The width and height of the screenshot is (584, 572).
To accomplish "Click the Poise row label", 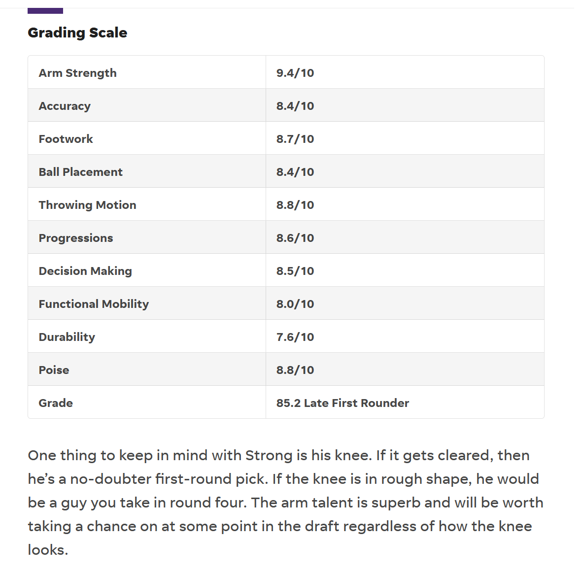I will [54, 370].
